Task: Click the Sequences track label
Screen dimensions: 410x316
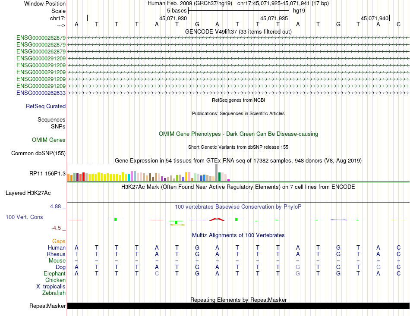Action: tap(51, 119)
